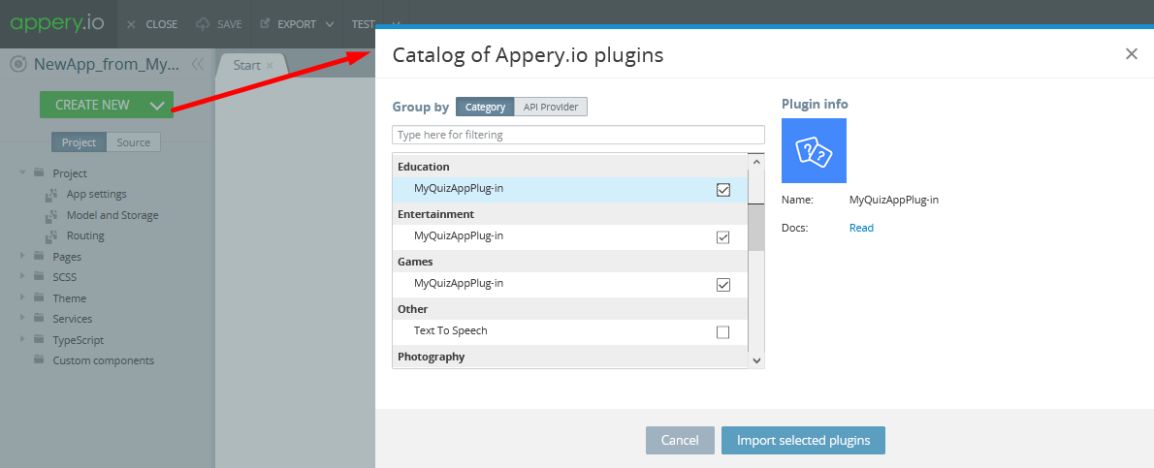Close the plugins catalog dialog
The image size is (1154, 468).
(x=1131, y=53)
